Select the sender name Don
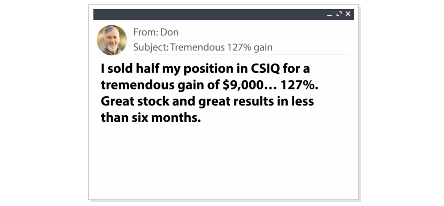 coord(170,32)
